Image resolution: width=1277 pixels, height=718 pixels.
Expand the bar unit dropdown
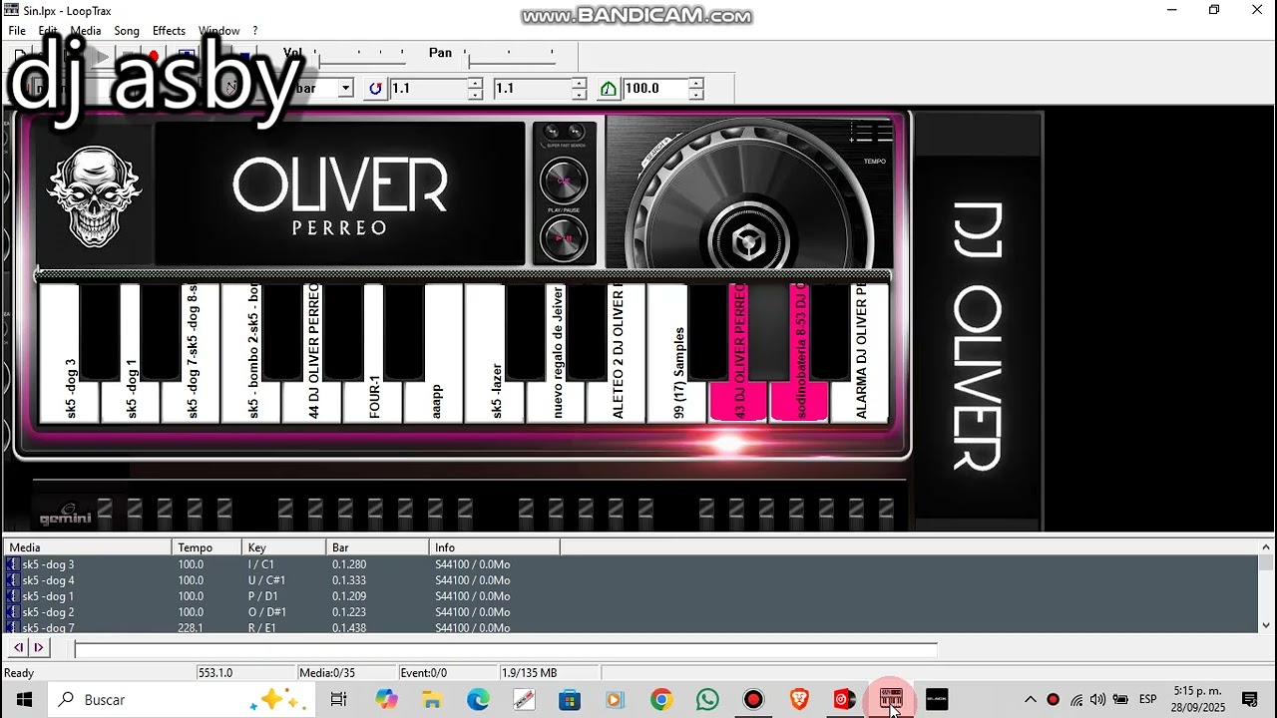(345, 89)
